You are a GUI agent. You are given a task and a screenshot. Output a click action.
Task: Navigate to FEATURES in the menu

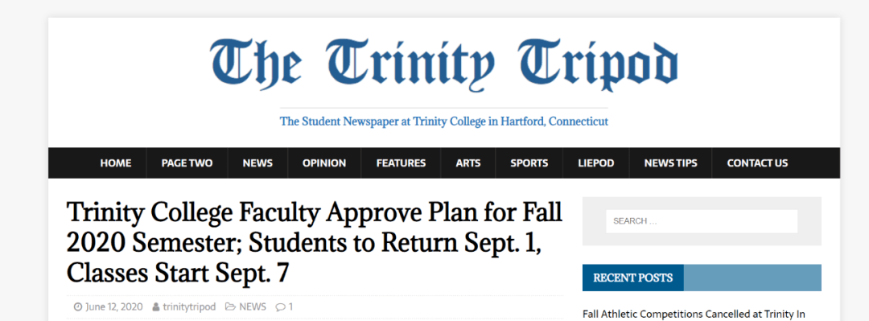(401, 163)
